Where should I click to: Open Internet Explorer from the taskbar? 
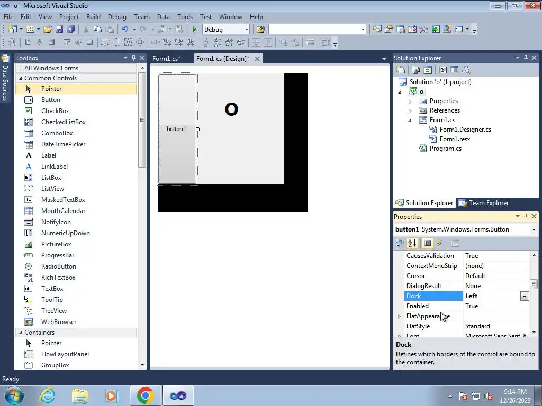tap(47, 395)
